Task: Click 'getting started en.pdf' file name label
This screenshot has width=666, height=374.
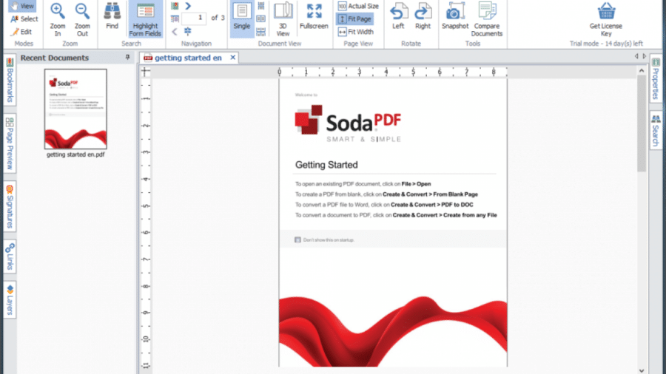Action: tap(75, 154)
